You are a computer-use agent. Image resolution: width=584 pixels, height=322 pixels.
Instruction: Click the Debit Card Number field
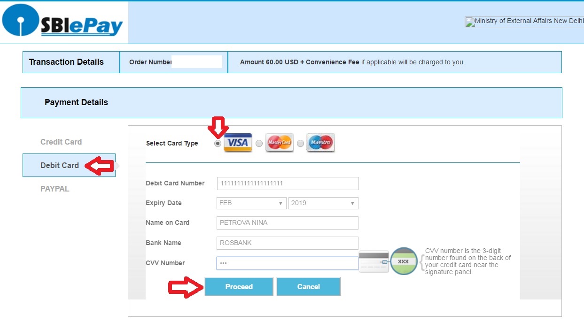click(288, 184)
